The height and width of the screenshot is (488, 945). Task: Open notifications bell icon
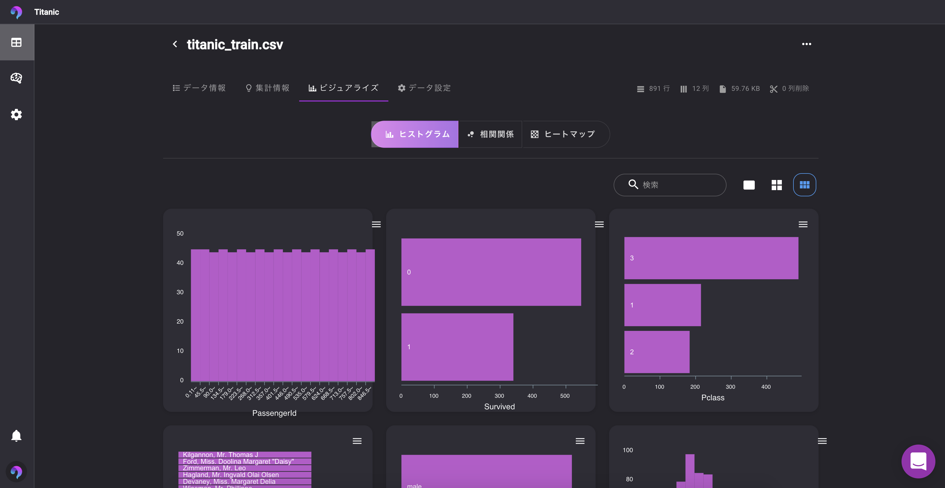coord(16,436)
